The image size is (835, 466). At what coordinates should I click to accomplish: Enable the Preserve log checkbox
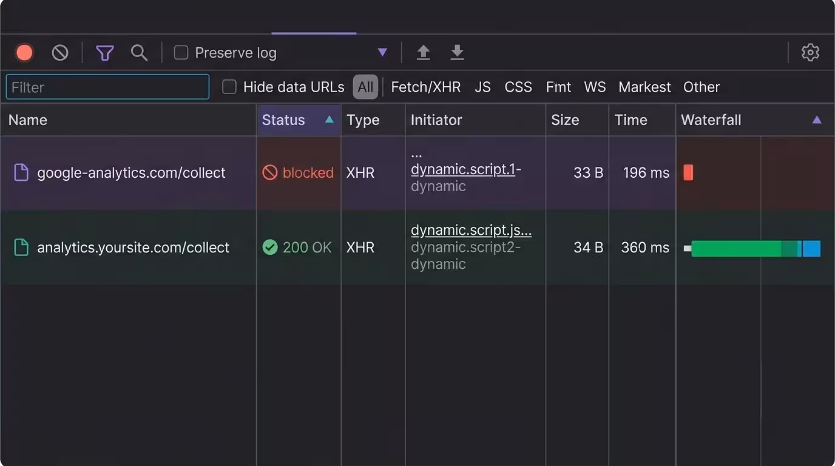coord(181,53)
